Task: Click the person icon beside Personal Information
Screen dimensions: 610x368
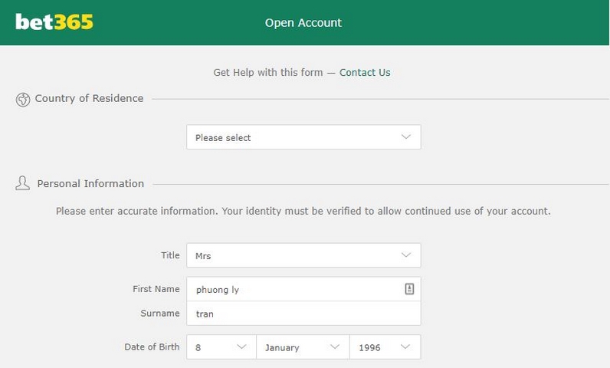Action: (x=23, y=183)
